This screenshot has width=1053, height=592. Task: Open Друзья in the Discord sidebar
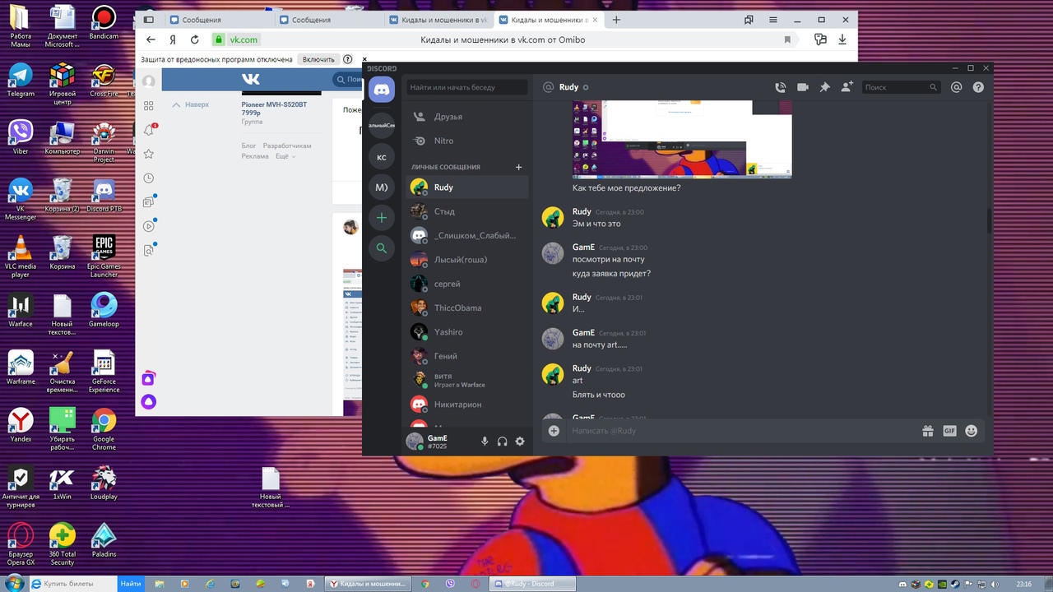click(448, 117)
